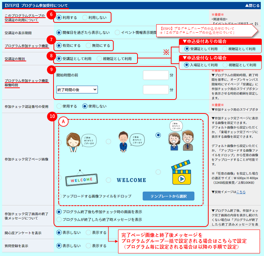Select 無効にする for participation check function
The width and height of the screenshot is (264, 256).
point(88,46)
